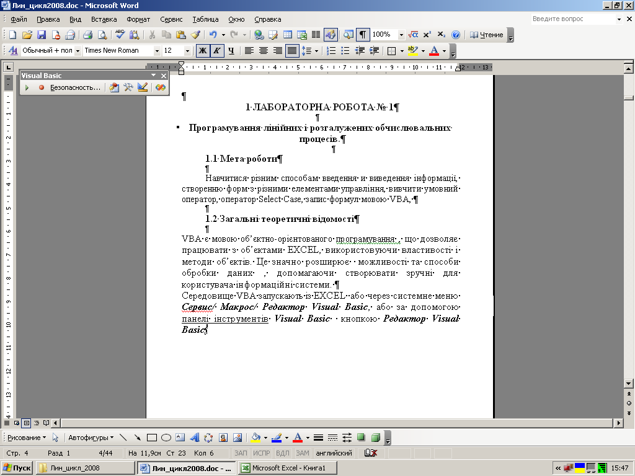This screenshot has height=476, width=635.
Task: Insert a Microsoft Excel worksheet
Action: (x=302, y=35)
